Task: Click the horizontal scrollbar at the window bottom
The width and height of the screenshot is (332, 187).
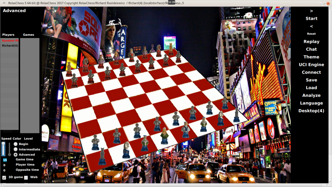Action: pyautogui.click(x=165, y=185)
